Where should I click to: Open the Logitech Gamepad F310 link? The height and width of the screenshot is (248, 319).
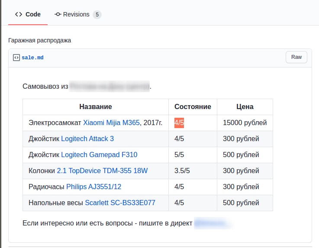[x=99, y=155]
